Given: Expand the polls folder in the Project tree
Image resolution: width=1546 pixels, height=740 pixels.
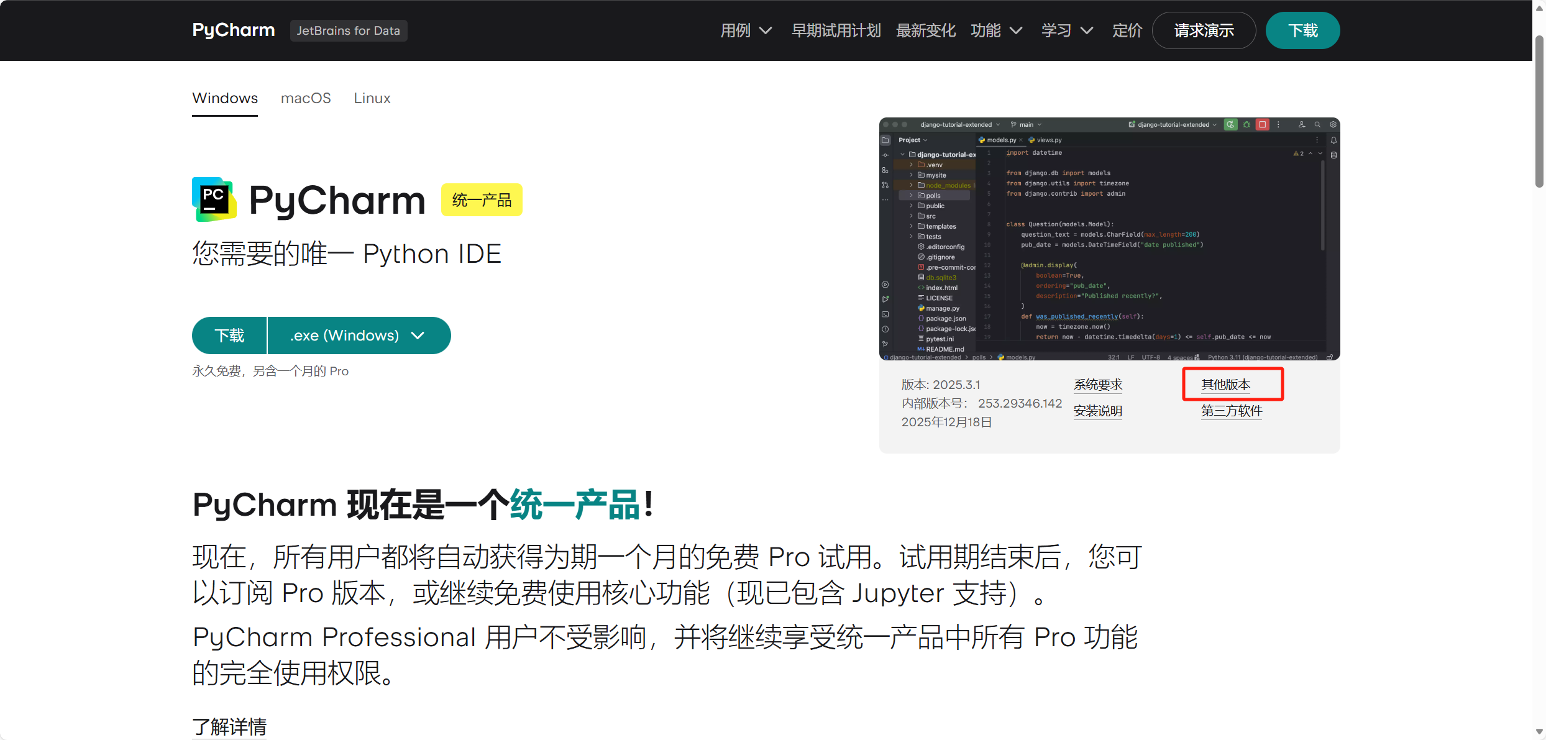Looking at the screenshot, I should (x=911, y=195).
